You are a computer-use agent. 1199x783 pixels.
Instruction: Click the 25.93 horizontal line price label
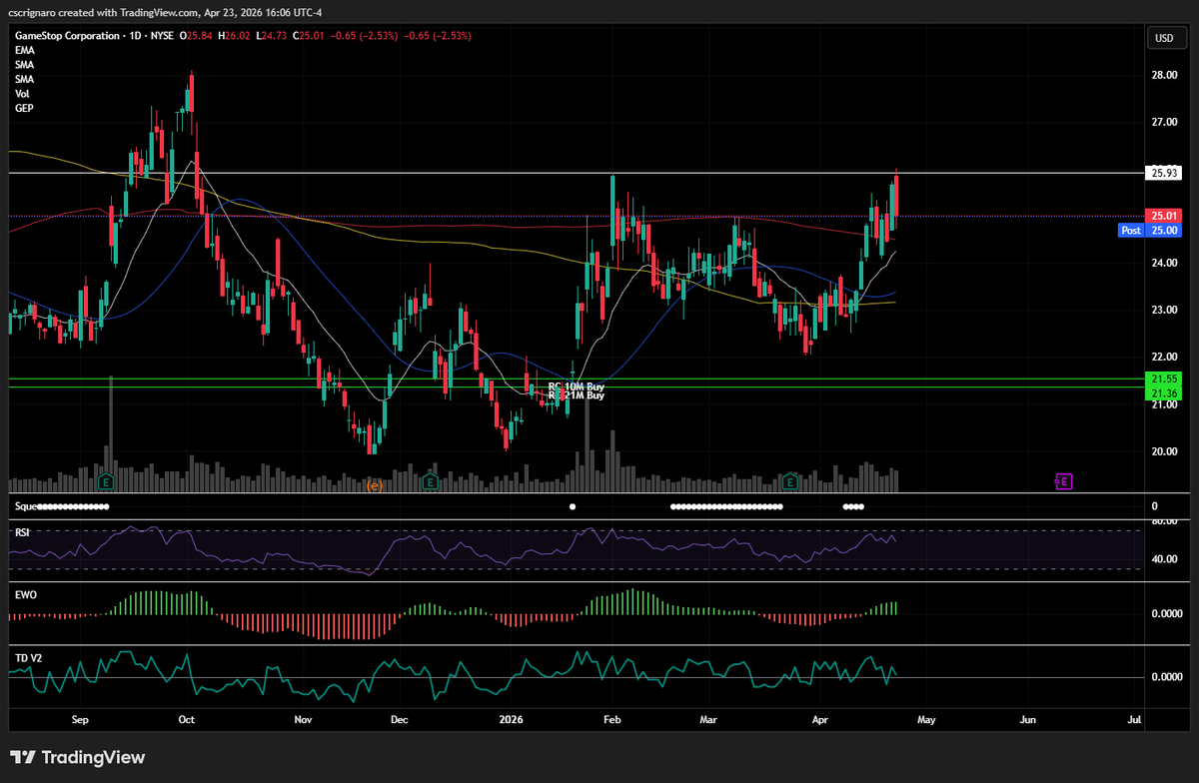(x=1164, y=173)
